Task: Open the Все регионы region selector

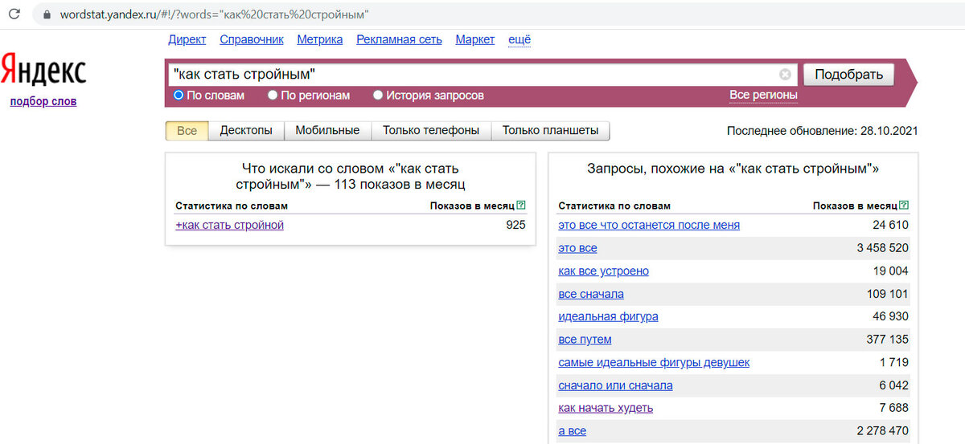Action: tap(763, 95)
